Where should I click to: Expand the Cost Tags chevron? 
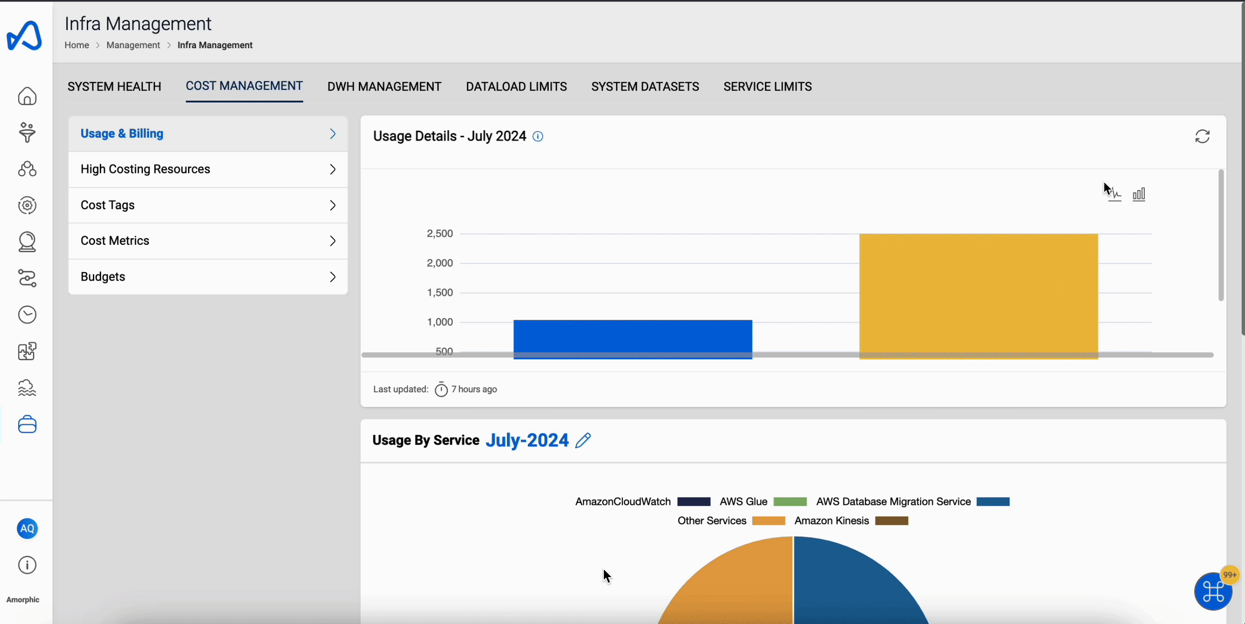click(x=332, y=205)
